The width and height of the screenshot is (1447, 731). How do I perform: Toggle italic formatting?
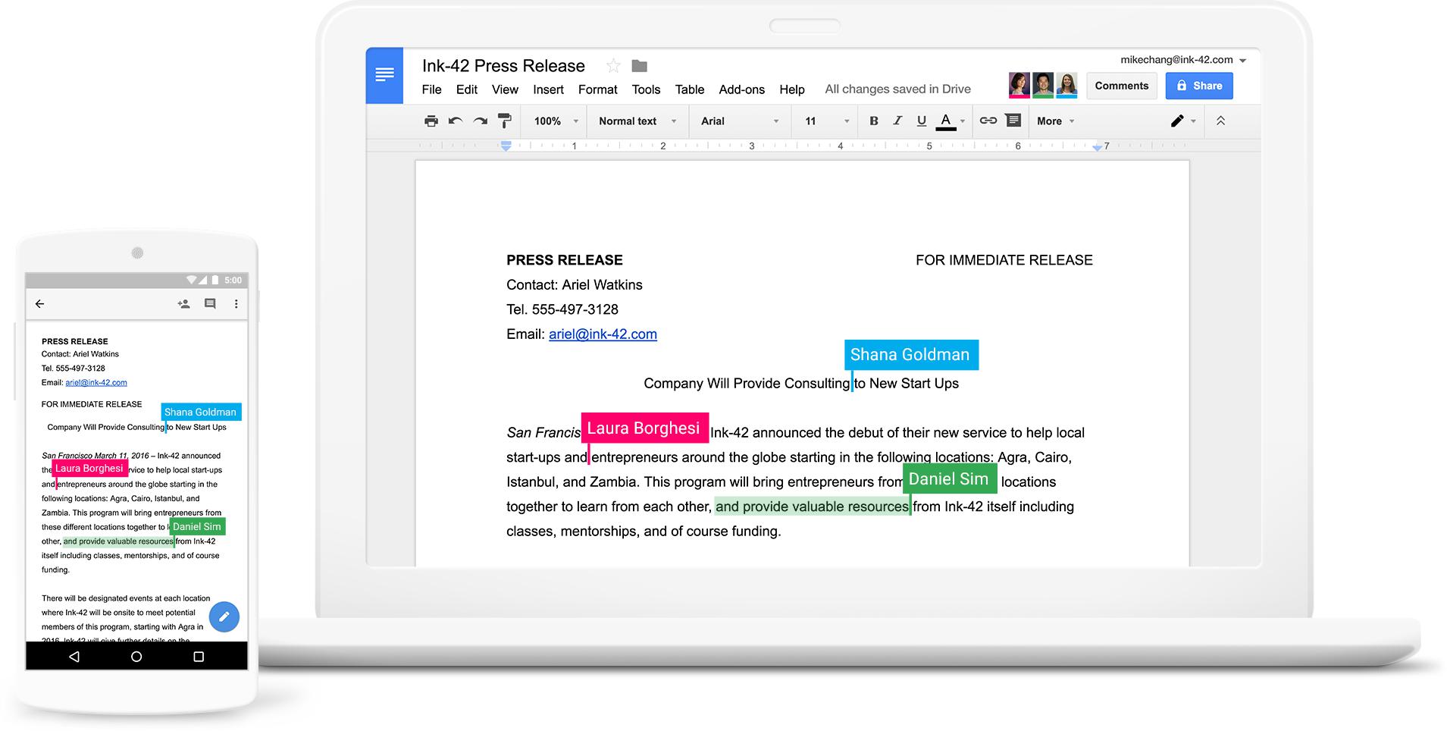tap(897, 121)
